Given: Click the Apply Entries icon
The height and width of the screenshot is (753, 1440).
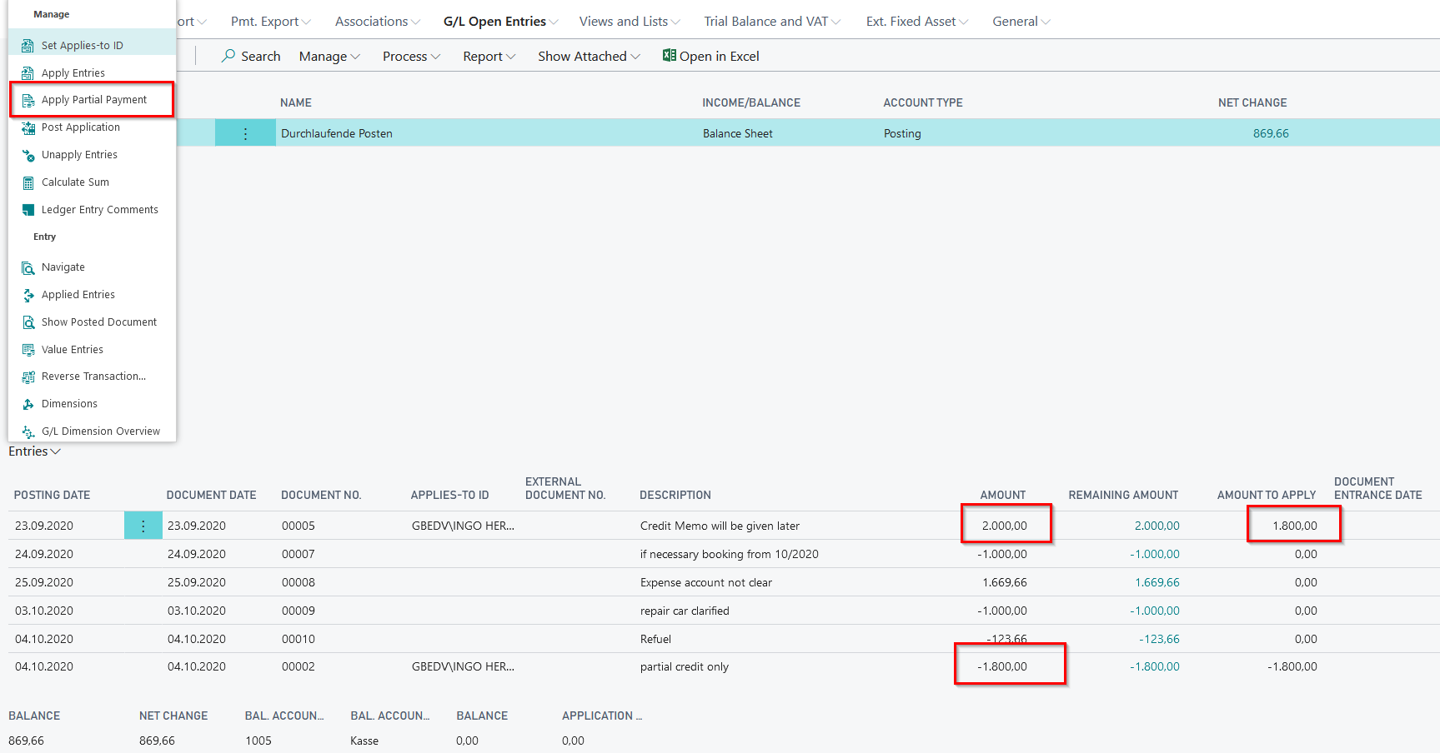Looking at the screenshot, I should pos(28,73).
